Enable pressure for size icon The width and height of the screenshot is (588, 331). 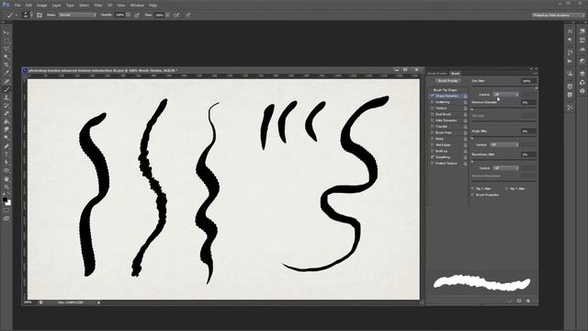tap(188, 15)
